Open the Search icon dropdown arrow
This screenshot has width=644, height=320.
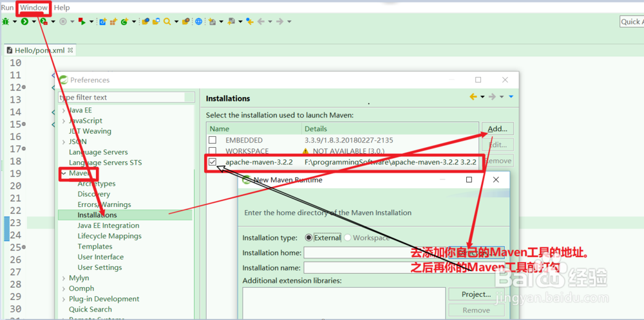(x=176, y=22)
